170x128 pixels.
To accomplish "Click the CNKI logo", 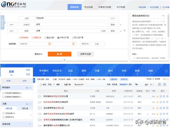I will pos(14,4).
